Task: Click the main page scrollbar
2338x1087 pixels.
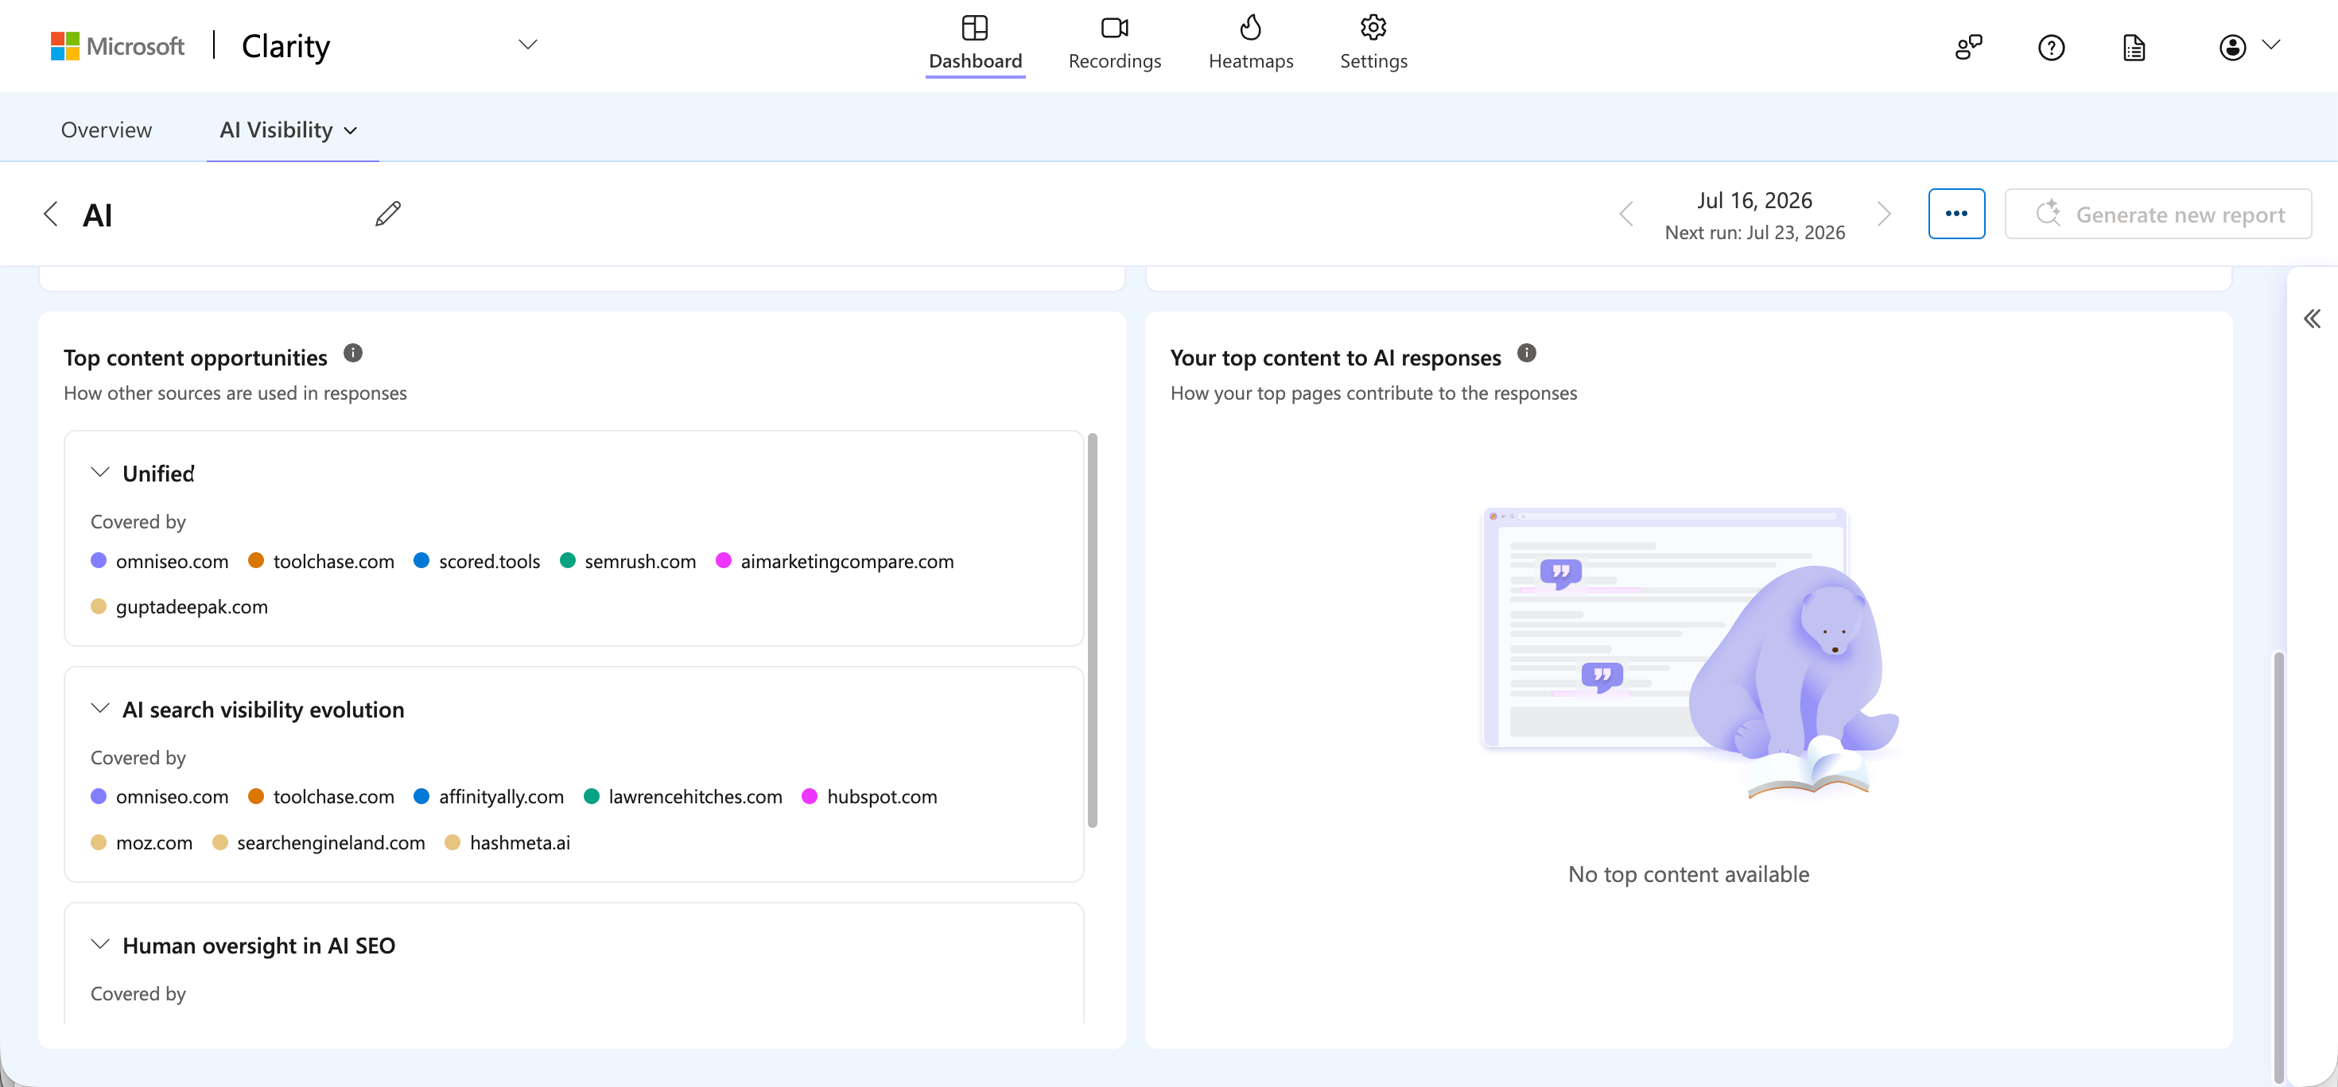Action: coord(2278,866)
